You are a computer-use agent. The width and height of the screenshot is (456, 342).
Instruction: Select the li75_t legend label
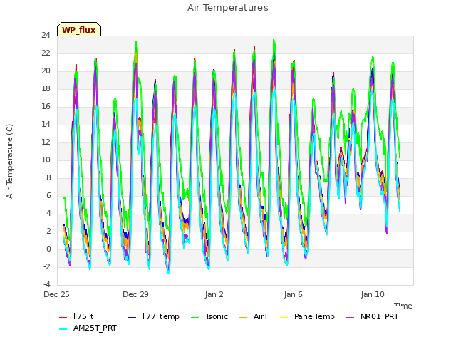pyautogui.click(x=83, y=316)
